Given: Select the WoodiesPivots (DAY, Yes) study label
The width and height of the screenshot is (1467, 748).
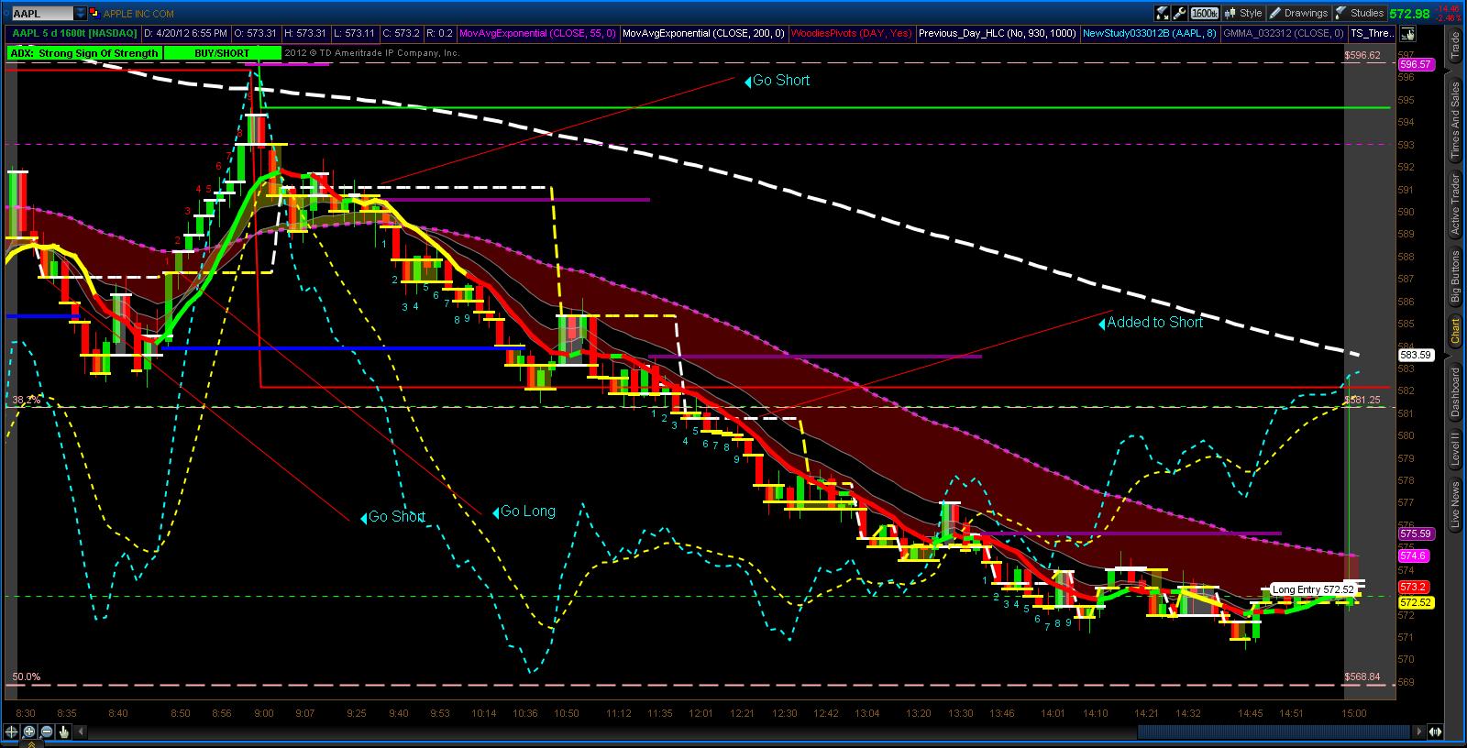Looking at the screenshot, I should [852, 34].
